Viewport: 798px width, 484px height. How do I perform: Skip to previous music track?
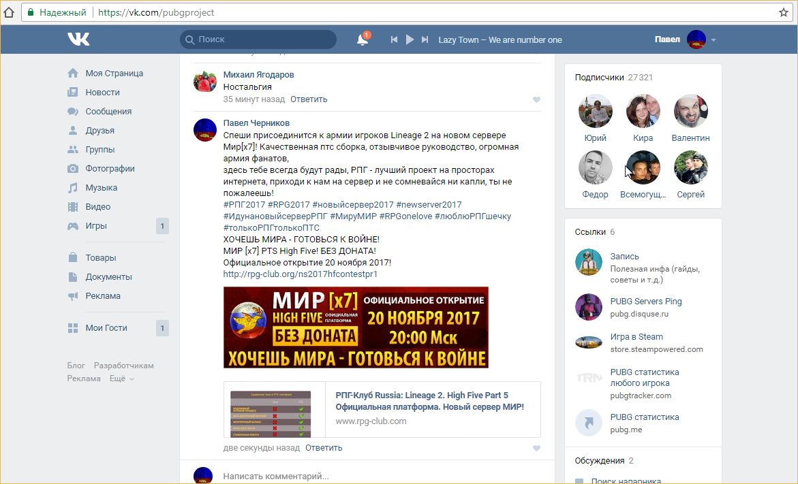(x=394, y=39)
